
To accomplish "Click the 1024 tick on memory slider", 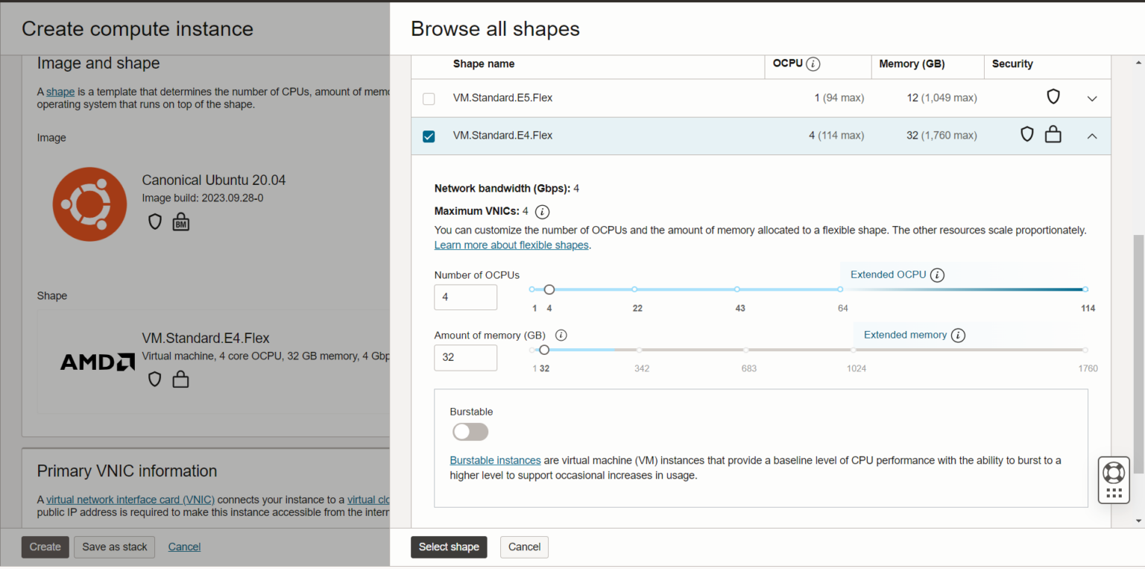I will click(x=854, y=350).
